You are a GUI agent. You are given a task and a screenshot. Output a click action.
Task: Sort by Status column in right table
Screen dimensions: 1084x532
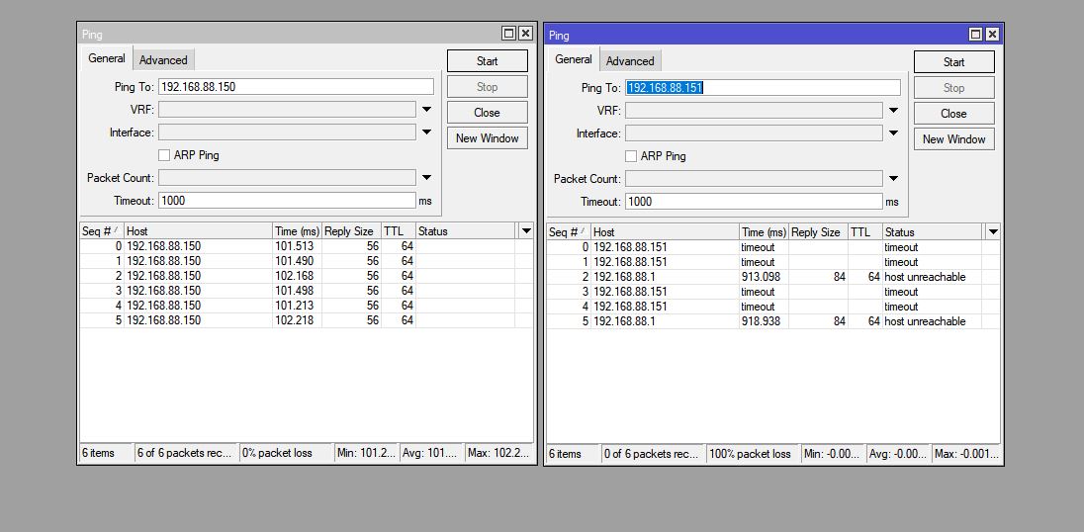(x=932, y=232)
